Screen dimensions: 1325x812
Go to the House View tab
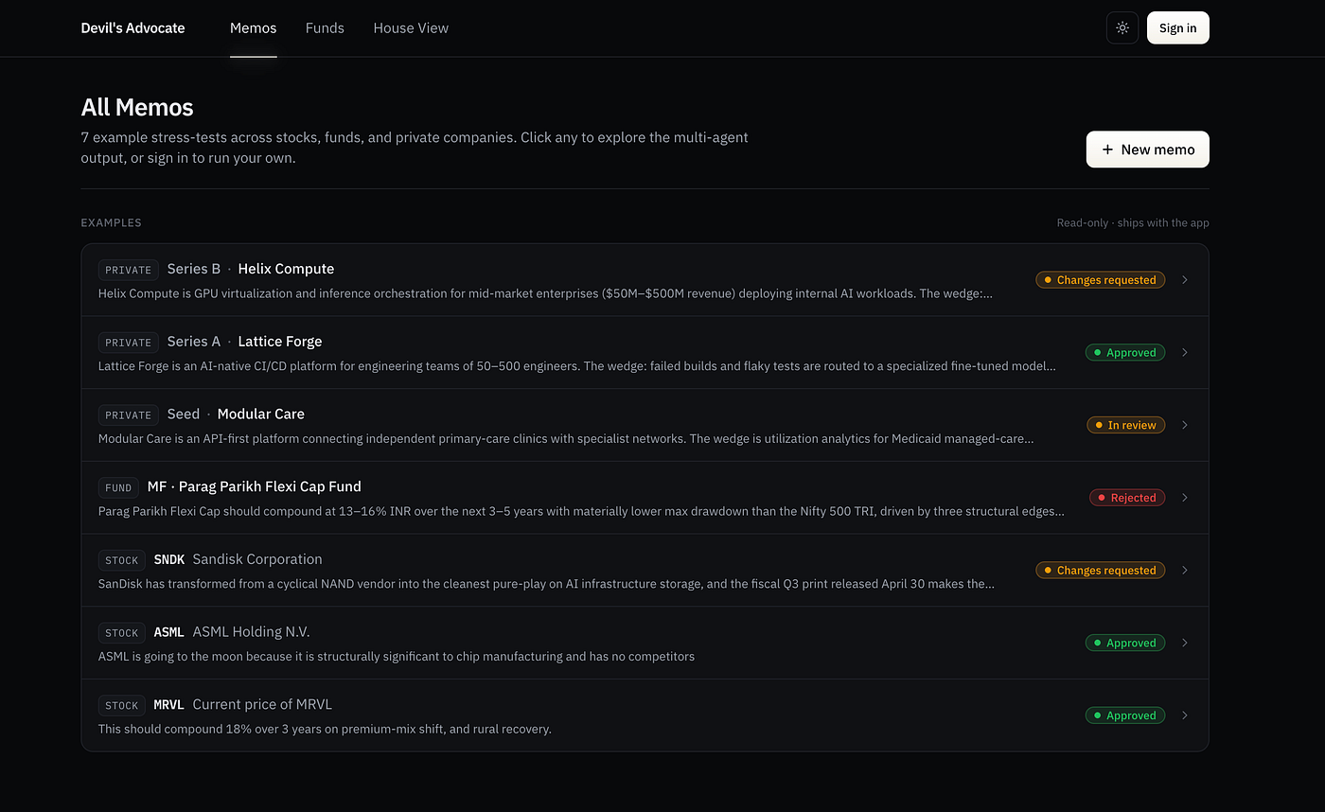(411, 28)
